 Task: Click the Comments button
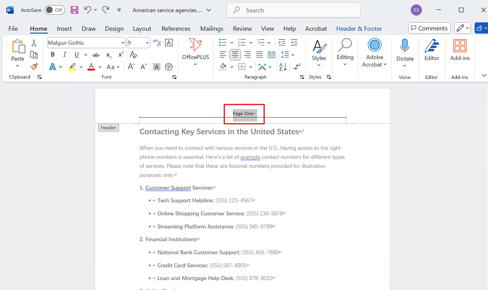[x=429, y=28]
